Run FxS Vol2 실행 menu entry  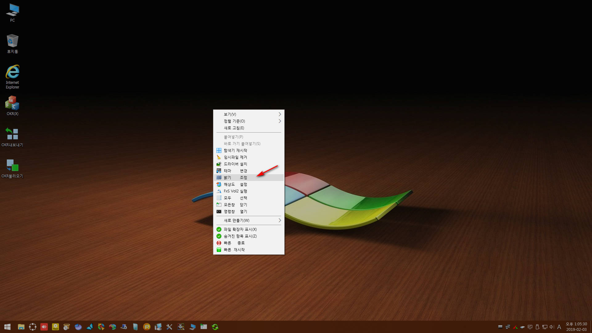pyautogui.click(x=249, y=191)
